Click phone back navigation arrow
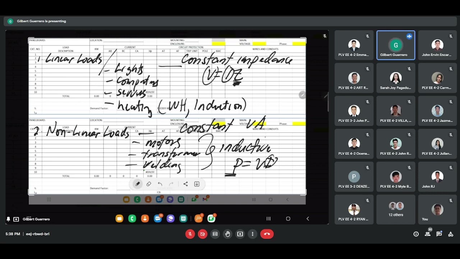460x259 pixels. [x=308, y=219]
